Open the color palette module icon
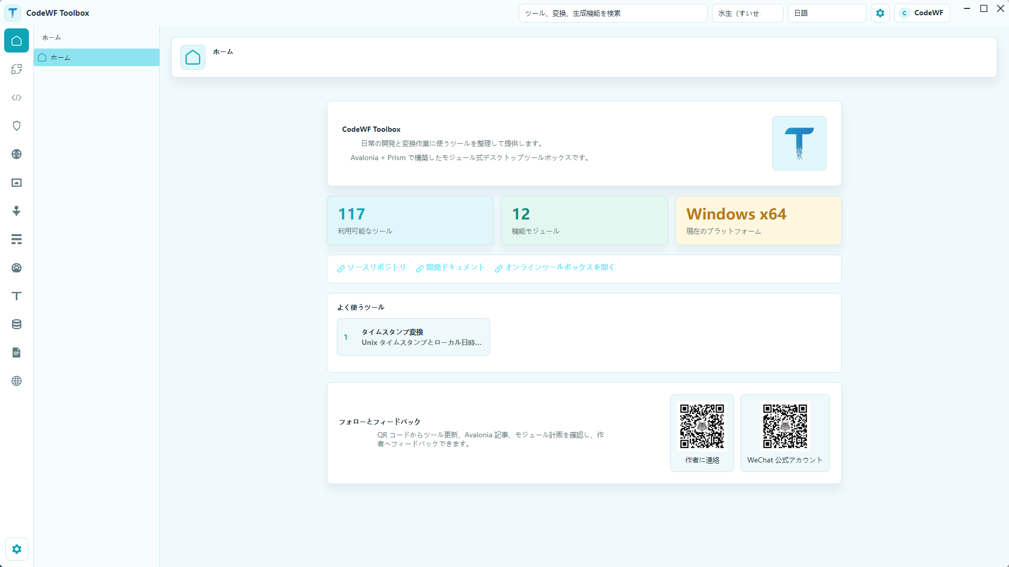Screen dimensions: 1009x567 [x=16, y=267]
